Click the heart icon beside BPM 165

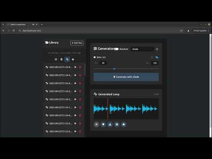[x=95, y=57]
